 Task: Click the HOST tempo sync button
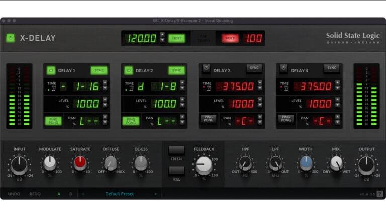[x=177, y=38]
